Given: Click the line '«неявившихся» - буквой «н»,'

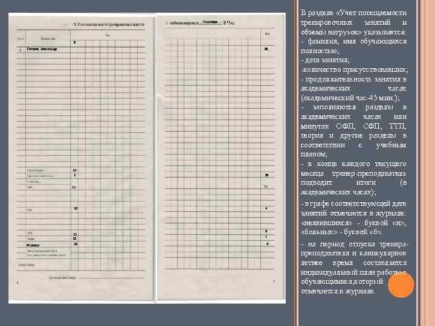Looking at the screenshot, I should (x=353, y=223).
